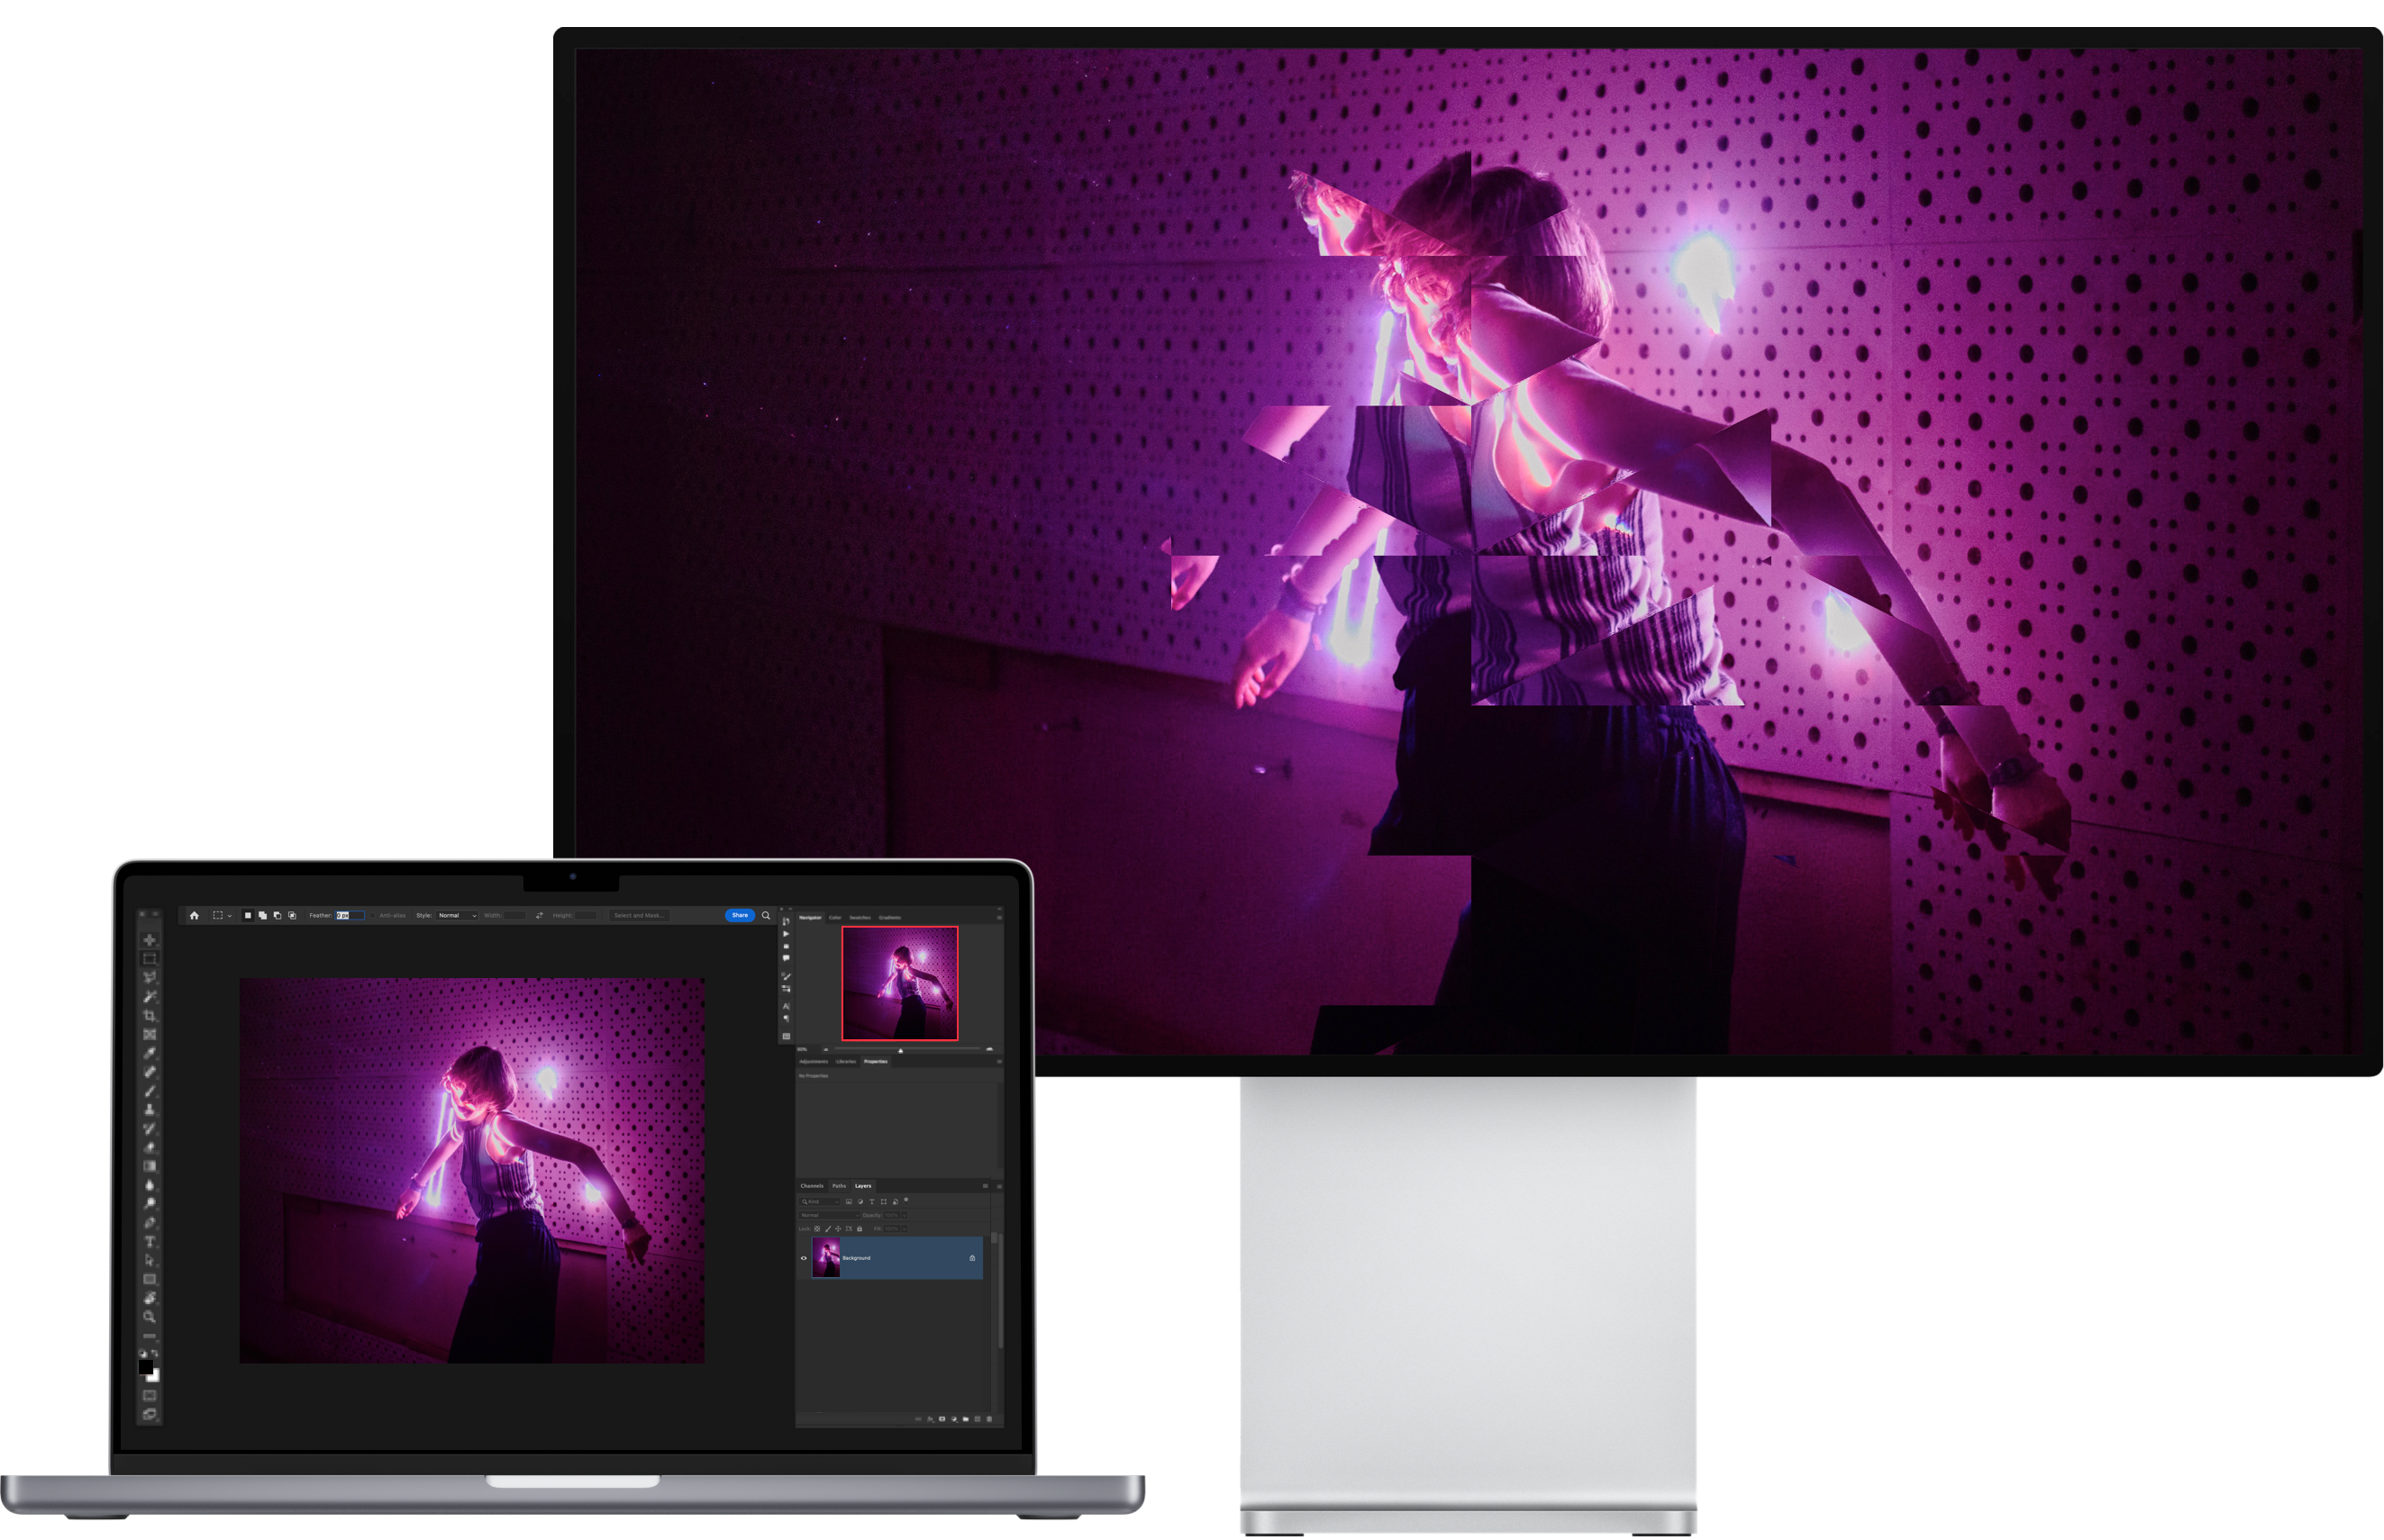Image resolution: width=2384 pixels, height=1540 pixels.
Task: Switch to the Channels tab
Action: 812,1186
